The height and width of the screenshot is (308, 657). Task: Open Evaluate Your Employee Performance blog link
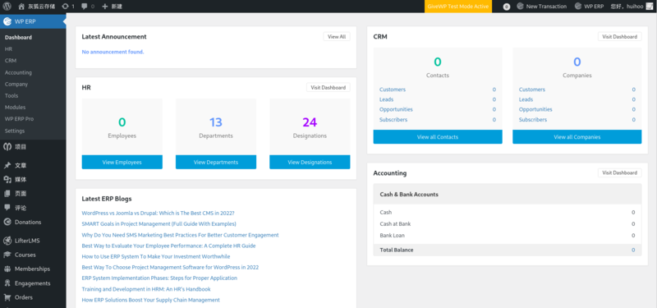(168, 246)
